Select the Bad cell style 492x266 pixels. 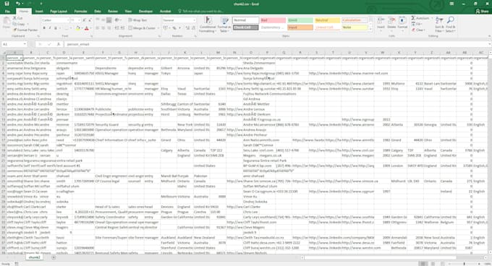pyautogui.click(x=273, y=20)
